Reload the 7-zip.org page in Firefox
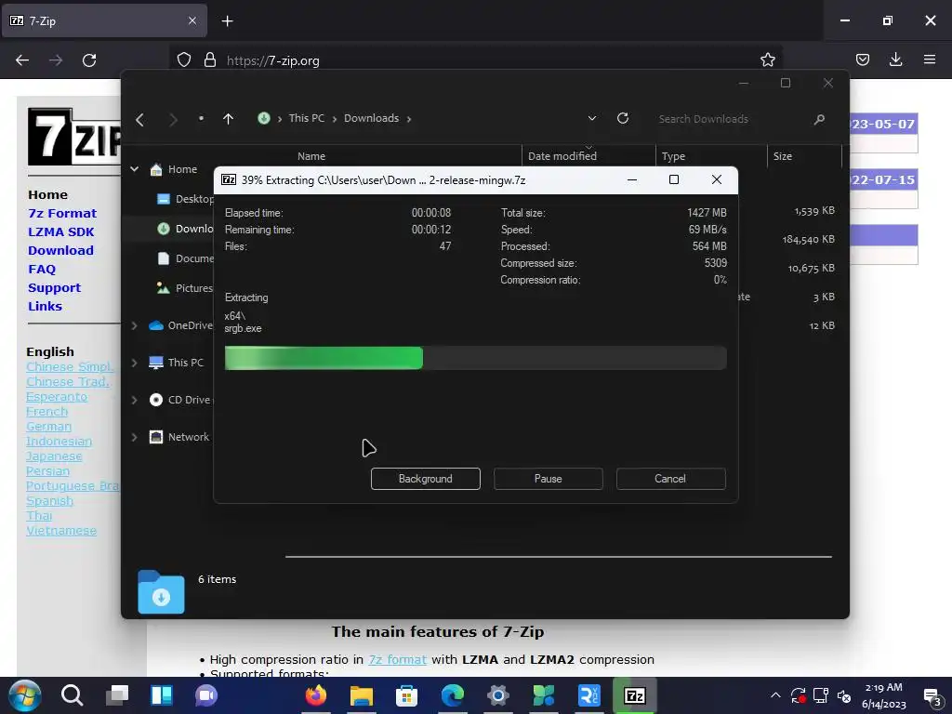 coord(89,60)
